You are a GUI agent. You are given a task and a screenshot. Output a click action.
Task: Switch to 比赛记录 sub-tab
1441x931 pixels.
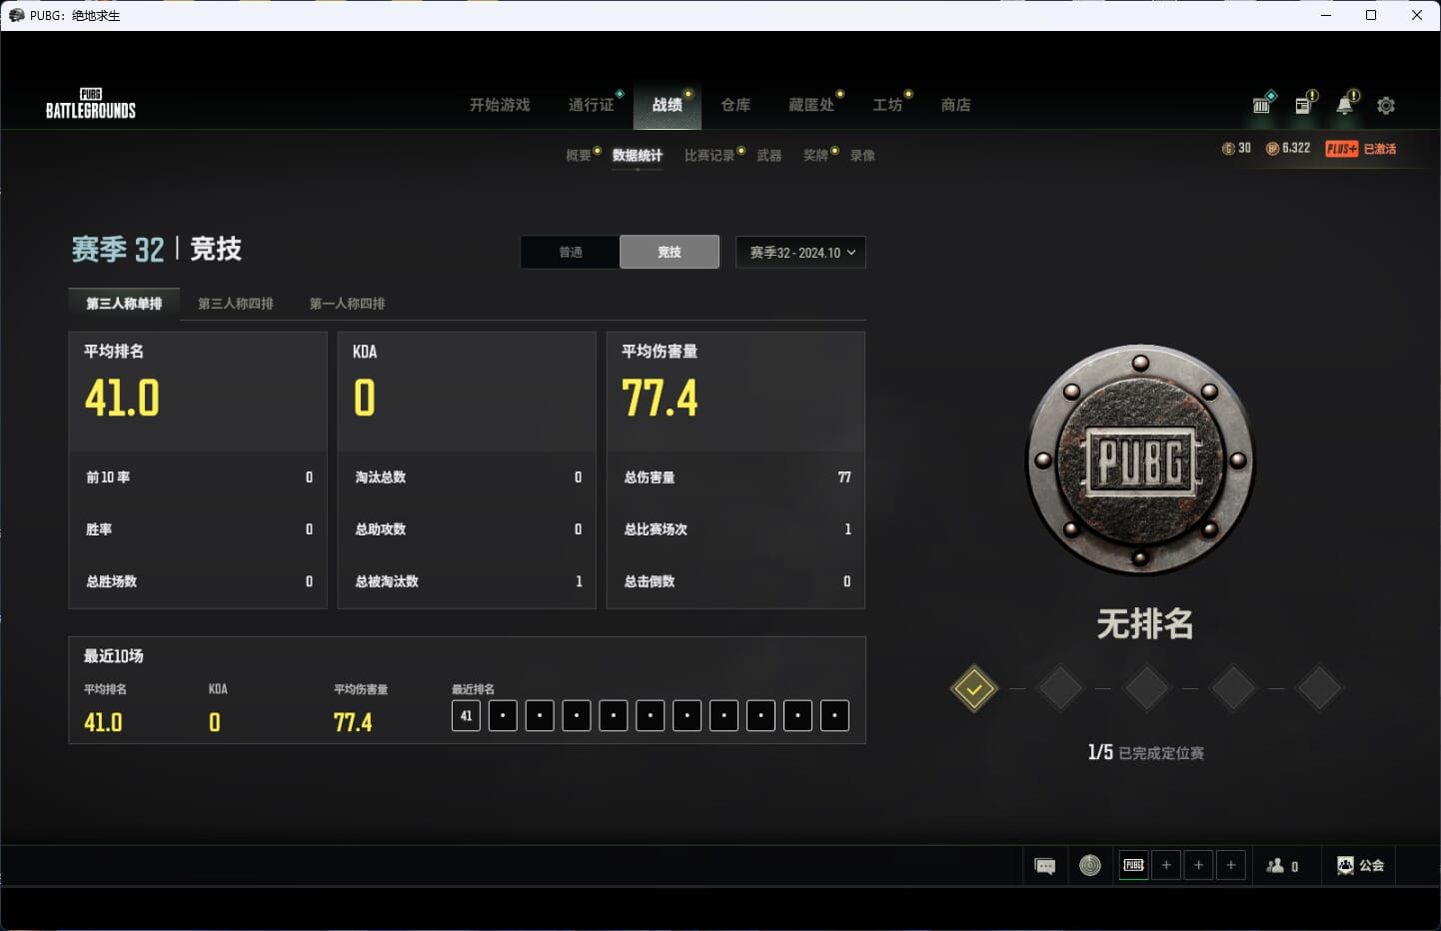tap(710, 156)
